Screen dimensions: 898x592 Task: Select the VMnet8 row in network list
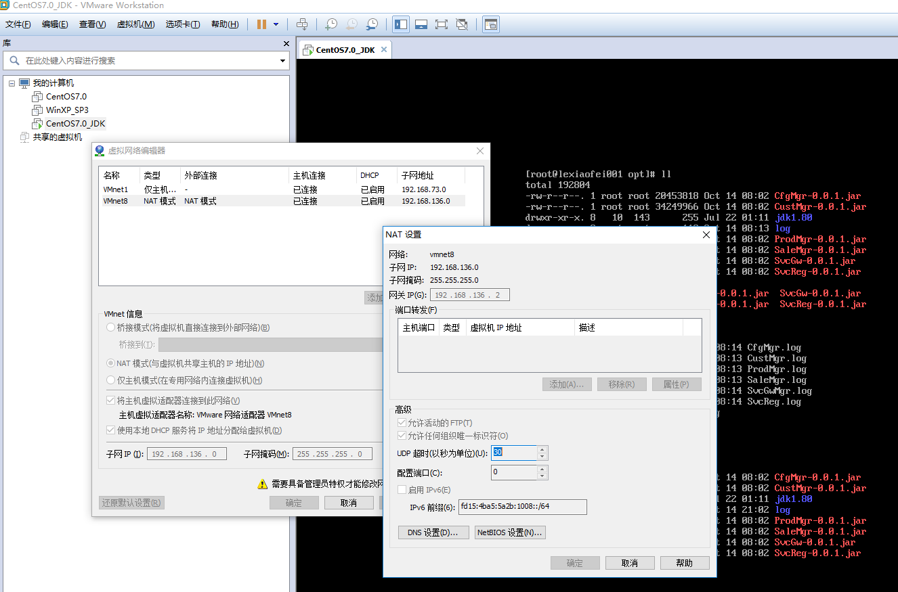click(282, 201)
